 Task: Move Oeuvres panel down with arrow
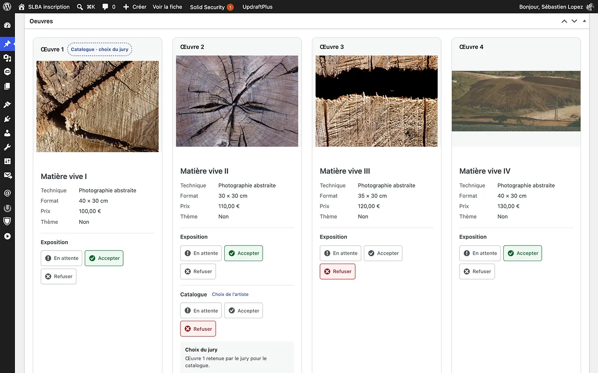click(x=574, y=21)
